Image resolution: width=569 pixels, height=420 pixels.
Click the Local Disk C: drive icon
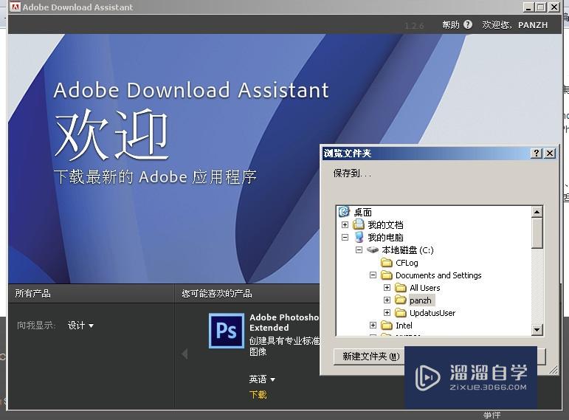[x=372, y=249]
